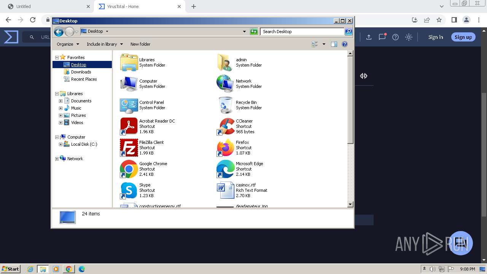Open Windows Media Player taskbar icon

[56, 269]
